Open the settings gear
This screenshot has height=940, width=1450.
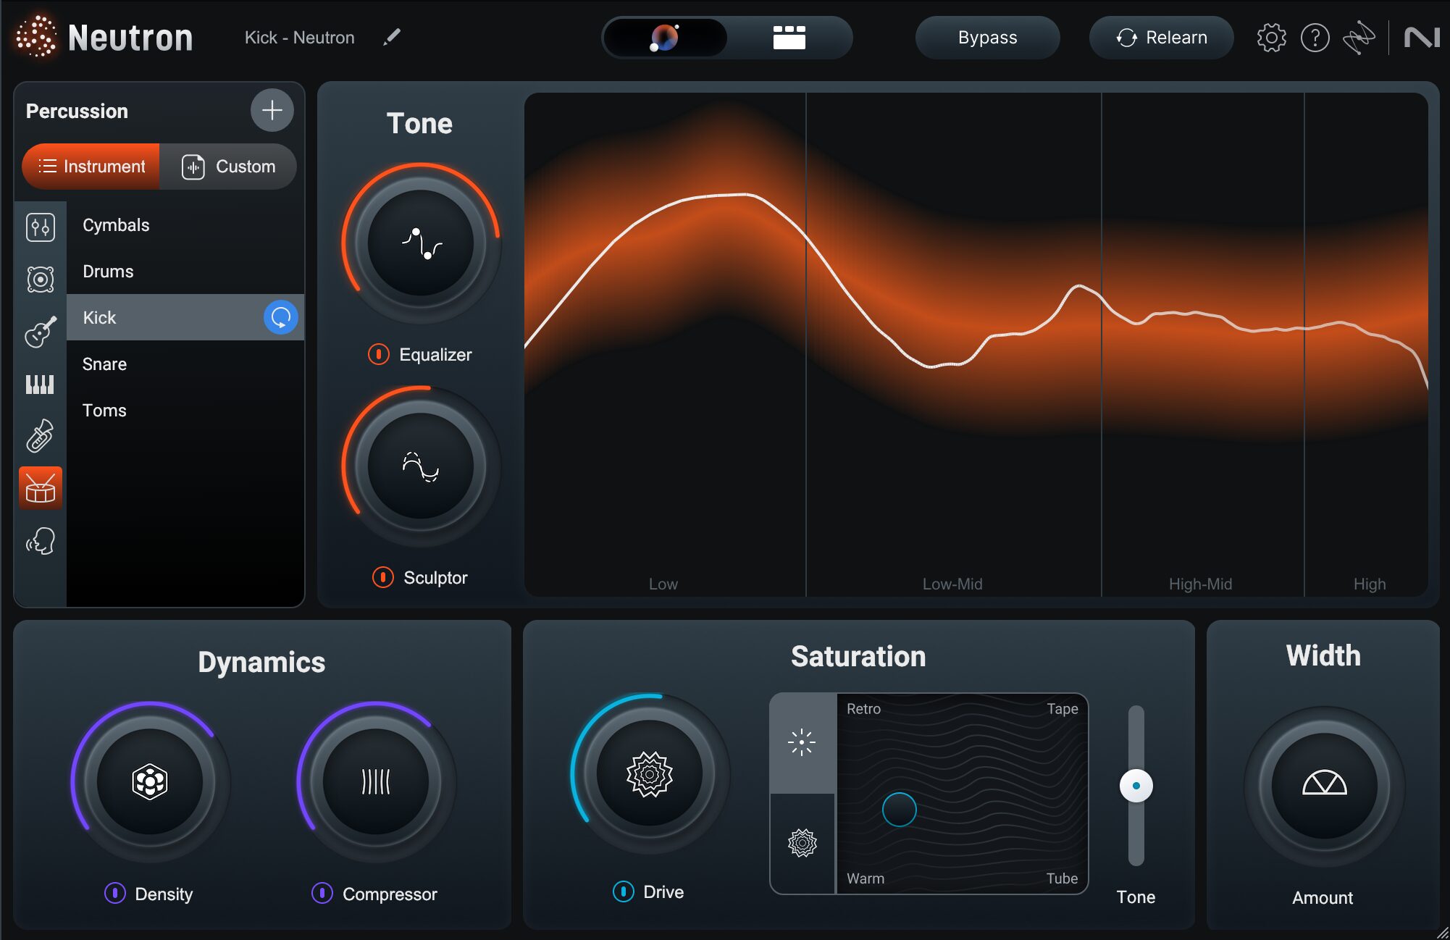click(1271, 38)
